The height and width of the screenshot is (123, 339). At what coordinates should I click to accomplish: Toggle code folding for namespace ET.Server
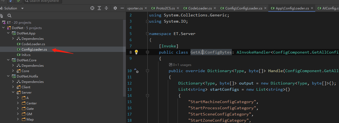pos(147,34)
